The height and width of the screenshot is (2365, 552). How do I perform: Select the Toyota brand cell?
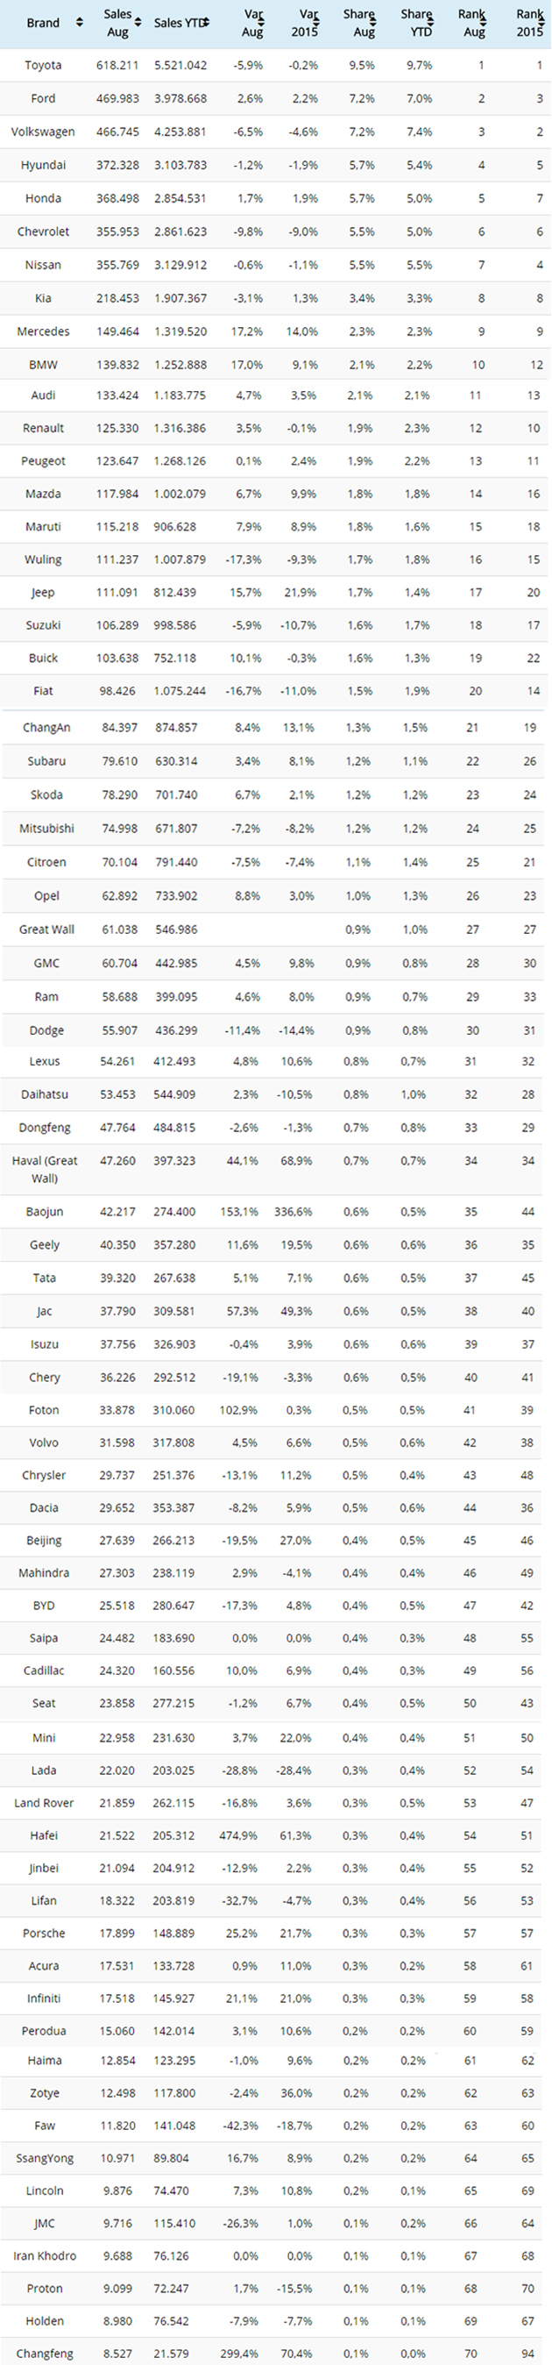43,65
